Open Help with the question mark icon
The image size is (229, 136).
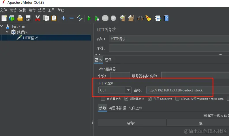(166, 18)
